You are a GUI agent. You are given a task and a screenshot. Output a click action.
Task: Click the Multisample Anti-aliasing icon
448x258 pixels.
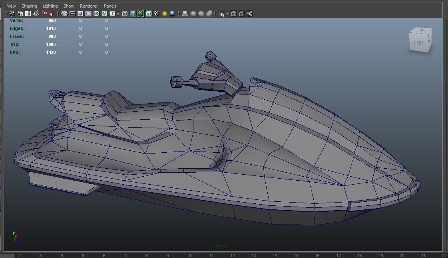(x=201, y=14)
